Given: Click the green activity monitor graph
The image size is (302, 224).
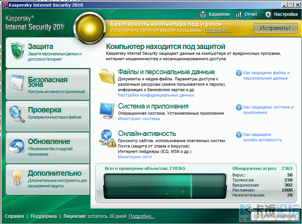Looking at the screenshot, I should (x=165, y=186).
